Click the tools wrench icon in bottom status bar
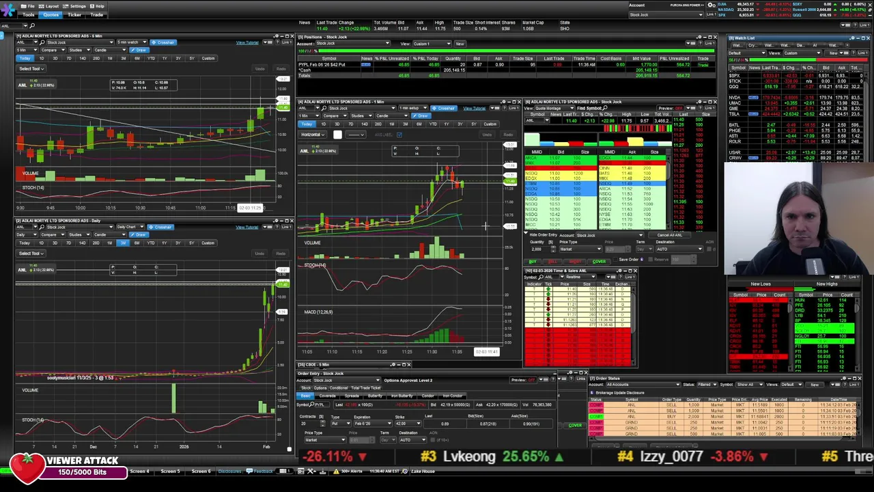 tap(311, 471)
